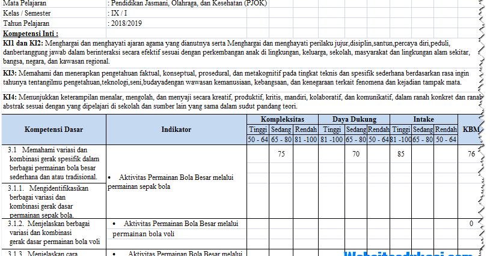Select 'Rendah' under Kompleksitas
The image size is (490, 256).
click(305, 129)
